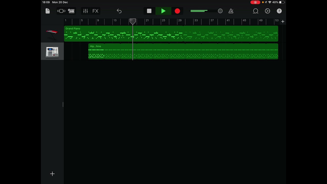This screenshot has width=327, height=184.
Task: Open the instrument browser button
Action: [61, 11]
